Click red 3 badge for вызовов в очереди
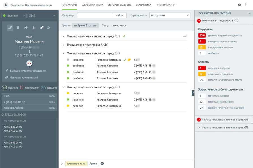The image size is (253, 168). point(202,68)
